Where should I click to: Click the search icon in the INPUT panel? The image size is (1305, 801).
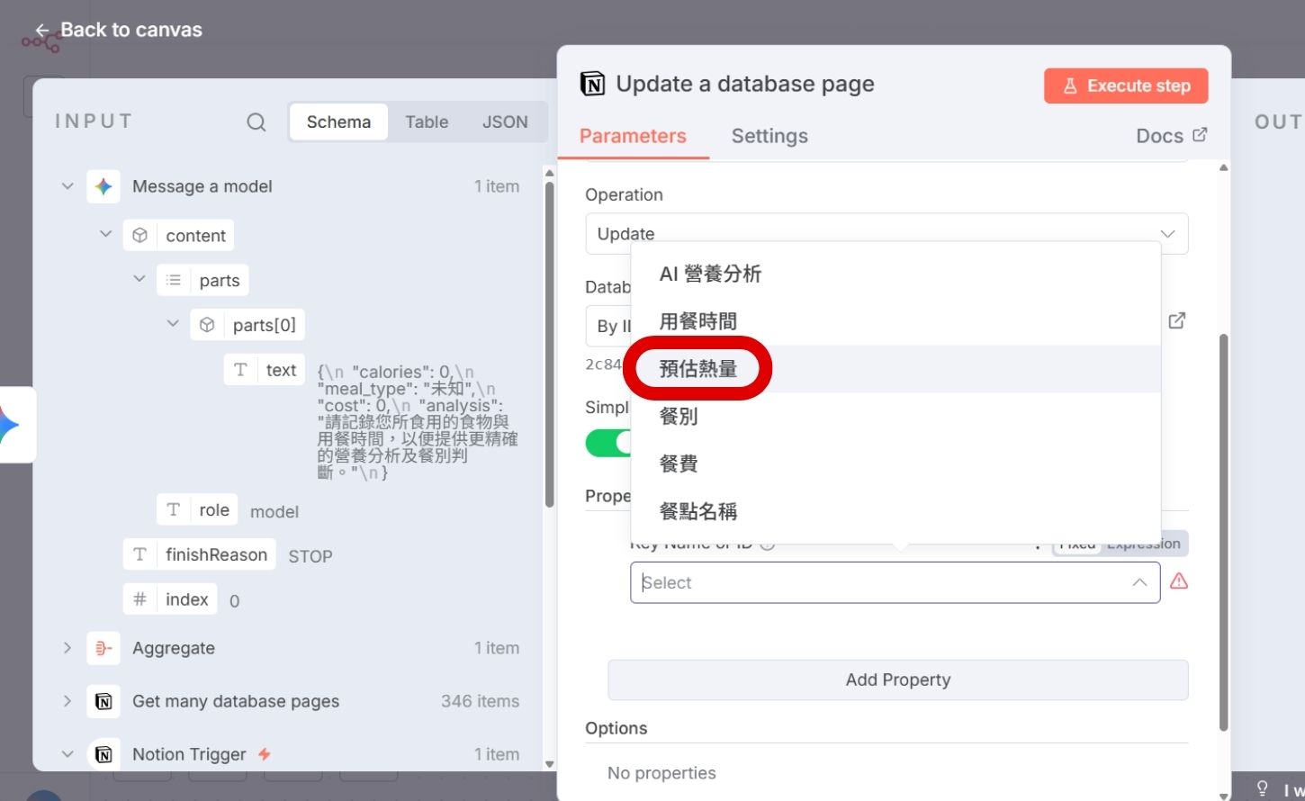point(256,121)
